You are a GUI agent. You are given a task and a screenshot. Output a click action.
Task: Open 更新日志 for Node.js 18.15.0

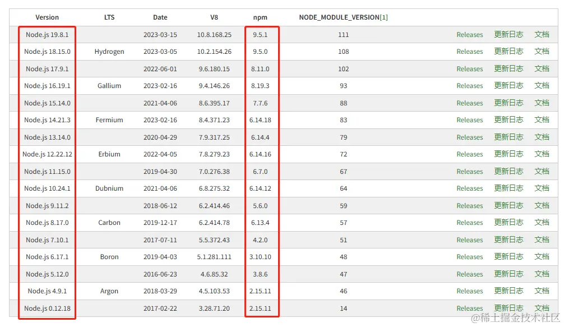click(508, 52)
